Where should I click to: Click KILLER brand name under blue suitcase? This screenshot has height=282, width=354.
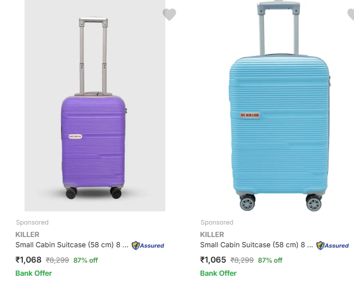click(212, 235)
